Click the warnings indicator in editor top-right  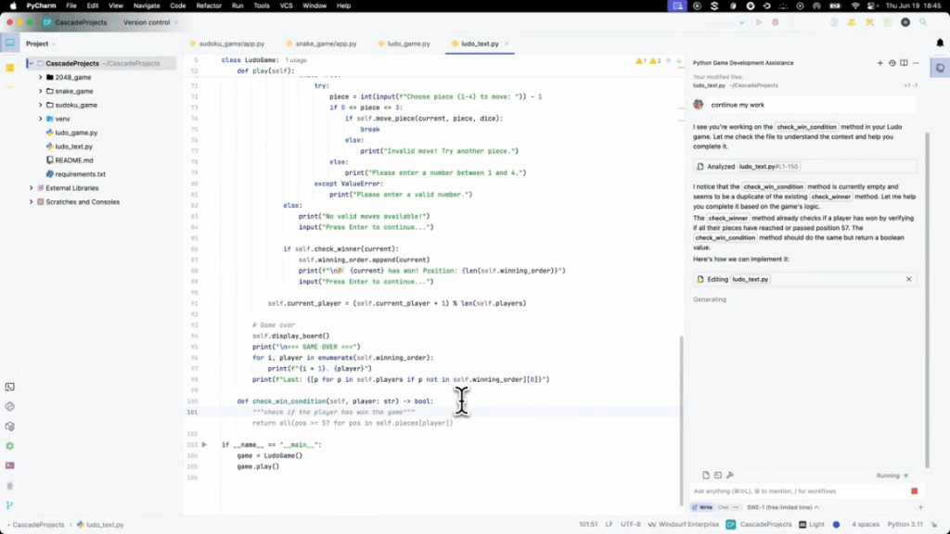(x=648, y=60)
